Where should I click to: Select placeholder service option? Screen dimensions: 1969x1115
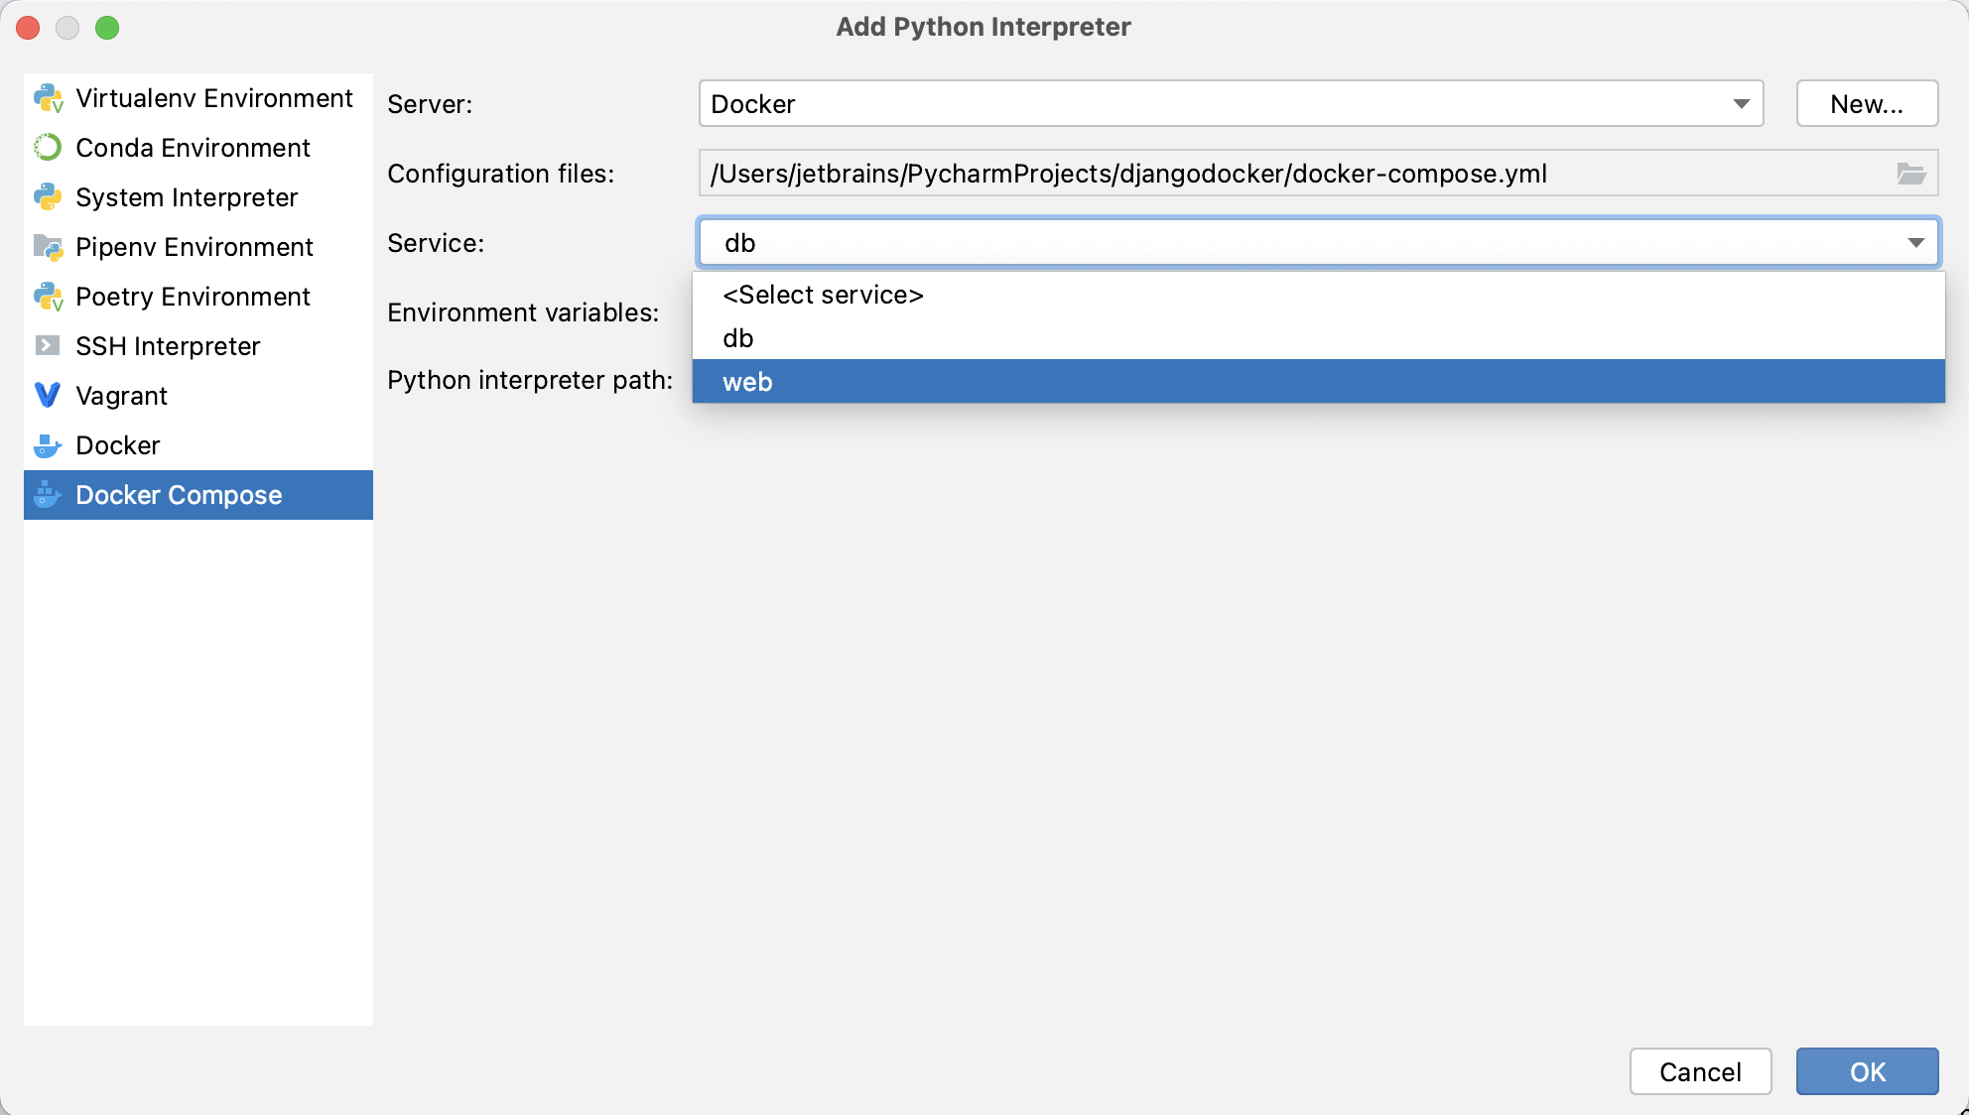tap(1320, 294)
